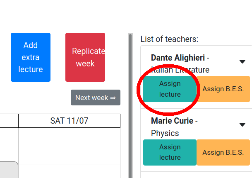
Task: Click the Physics subject label
Action: click(165, 133)
